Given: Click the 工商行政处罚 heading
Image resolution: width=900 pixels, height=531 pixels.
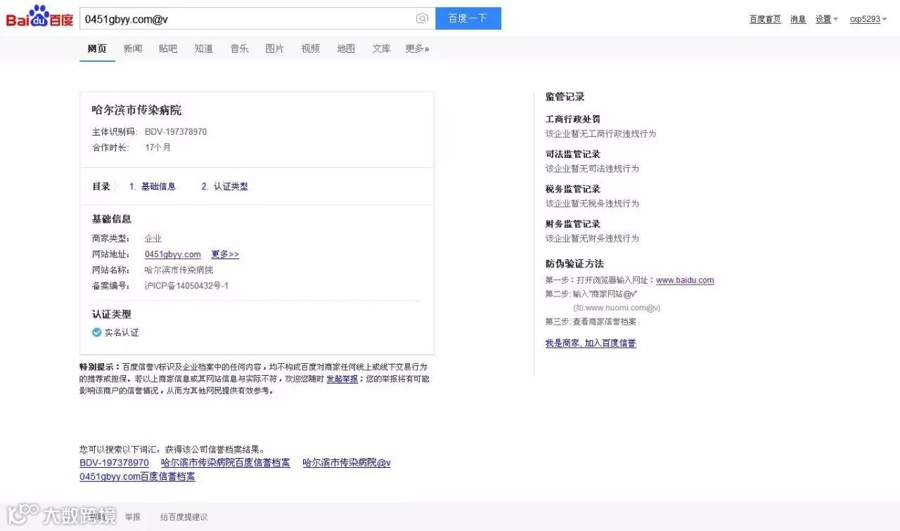Looking at the screenshot, I should (x=573, y=119).
